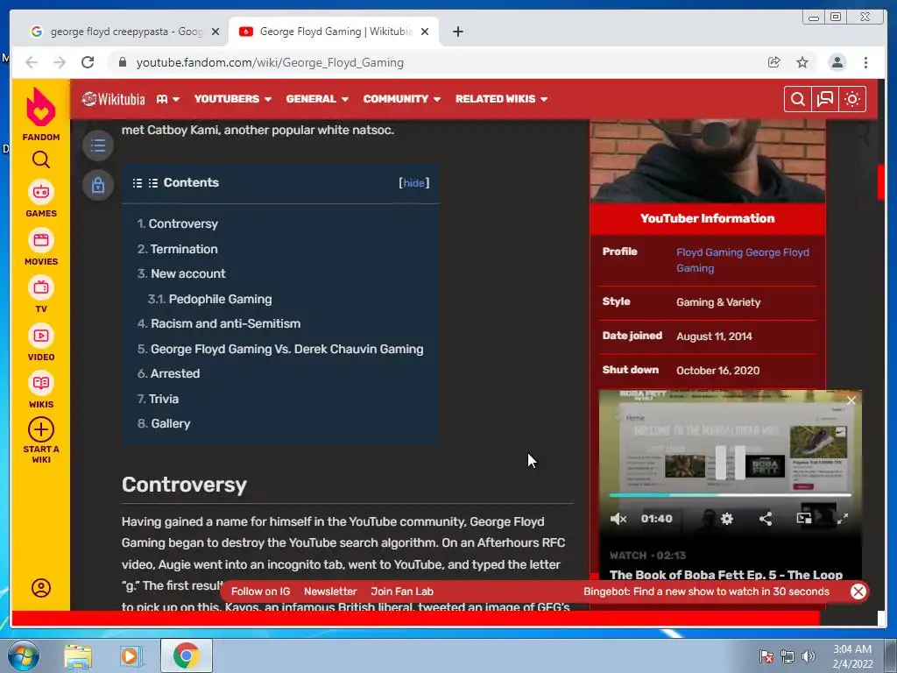897x673 pixels.
Task: Reload the page
Action: point(88,62)
